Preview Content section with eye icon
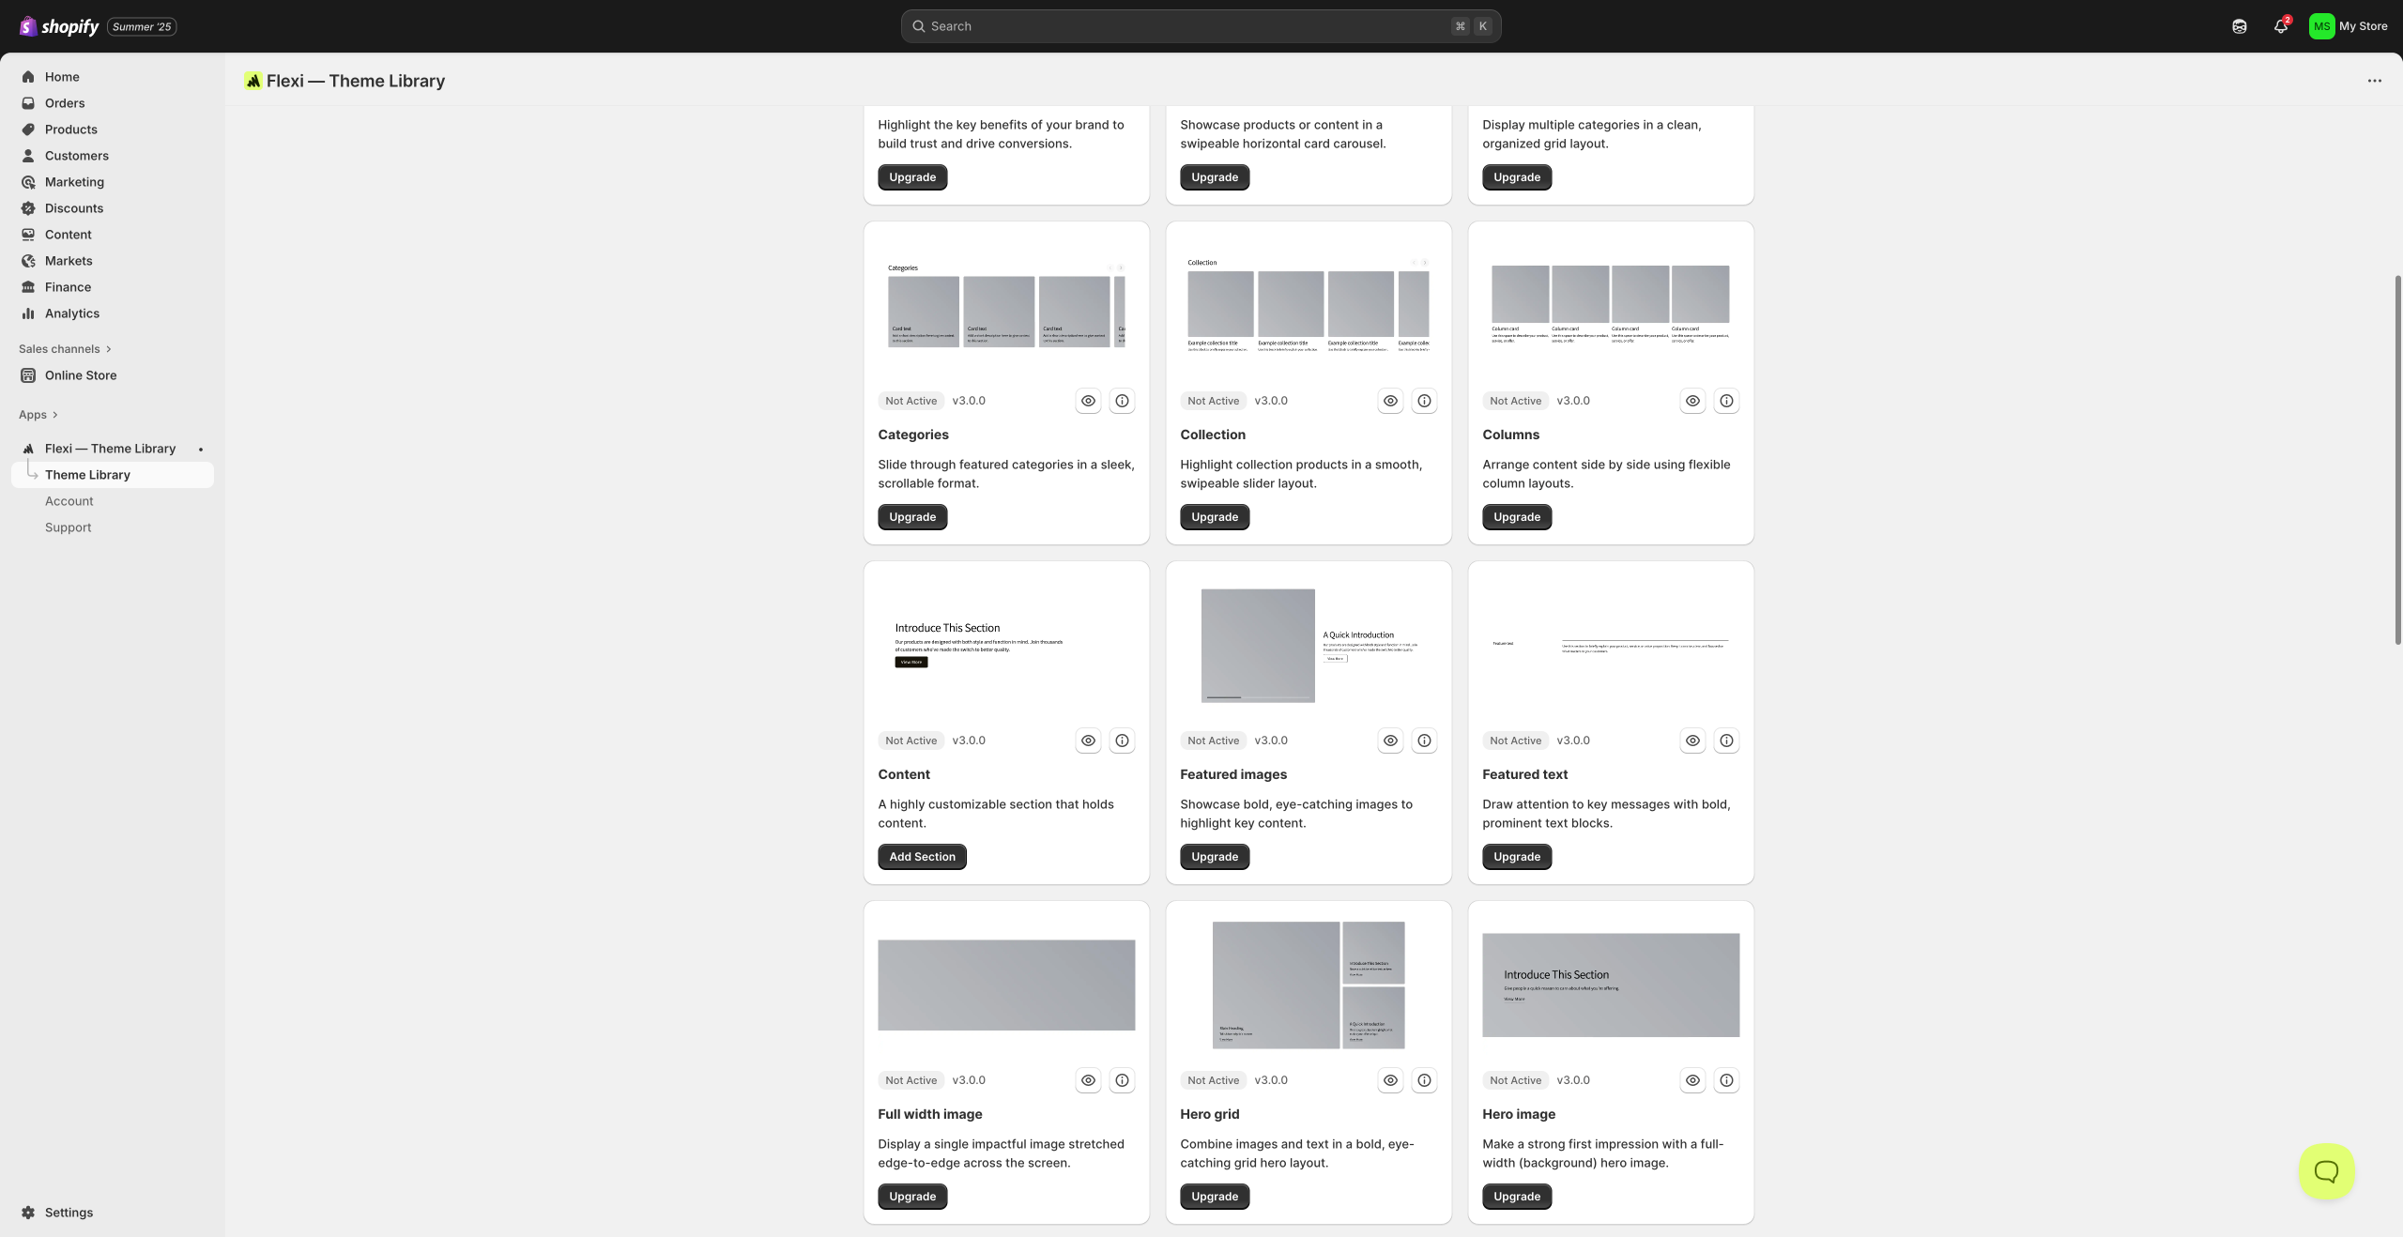The image size is (2403, 1237). click(x=1088, y=741)
